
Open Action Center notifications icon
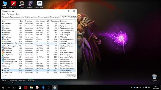146,88
